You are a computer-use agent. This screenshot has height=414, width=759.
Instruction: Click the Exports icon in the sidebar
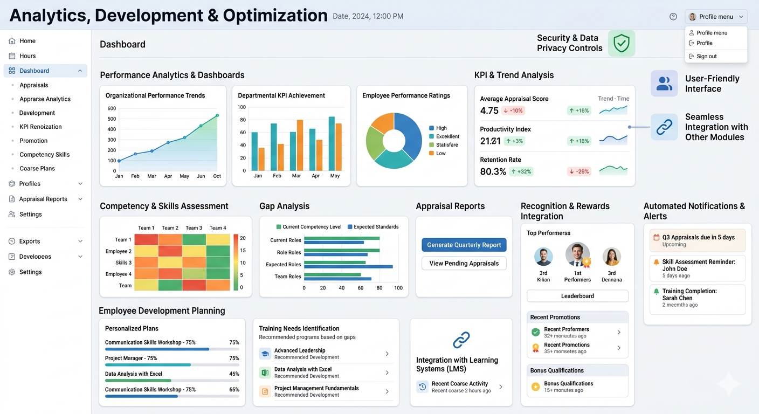pos(12,241)
